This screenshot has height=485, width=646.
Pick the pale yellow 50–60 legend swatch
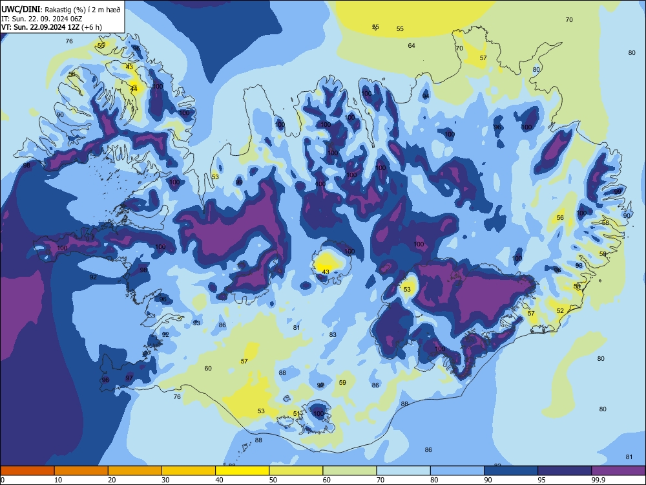tap(296, 471)
